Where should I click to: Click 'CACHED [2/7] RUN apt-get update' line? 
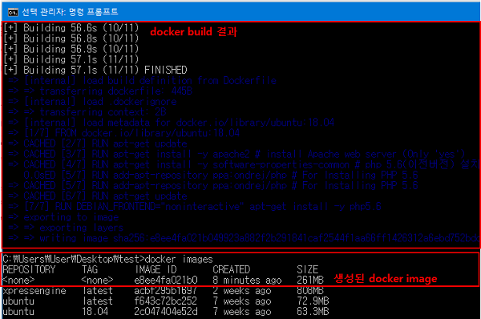[98, 143]
